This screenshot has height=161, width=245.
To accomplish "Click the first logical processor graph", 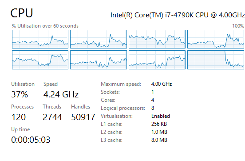I will pos(40,39).
